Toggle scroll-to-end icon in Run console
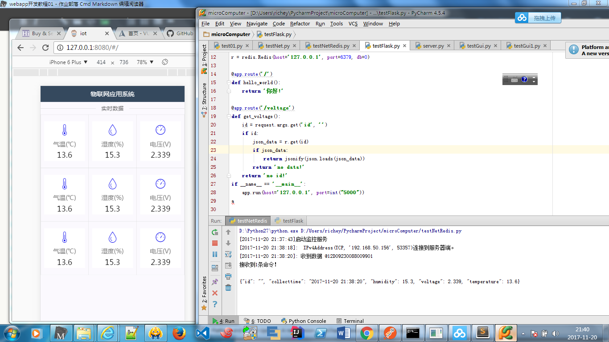 pyautogui.click(x=228, y=265)
